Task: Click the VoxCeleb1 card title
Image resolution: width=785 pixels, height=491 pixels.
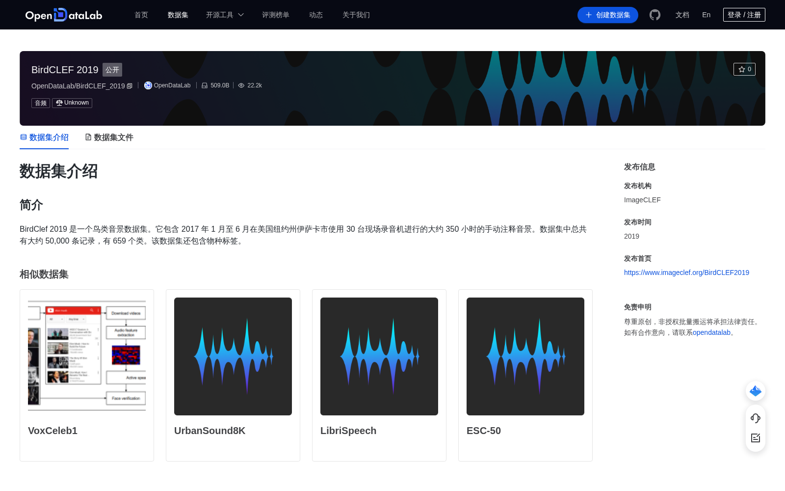Action: pyautogui.click(x=52, y=431)
